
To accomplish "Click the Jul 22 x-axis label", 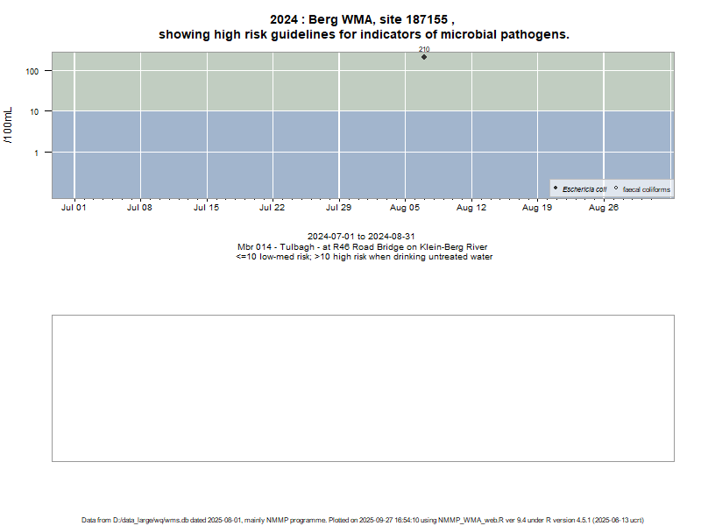I will (x=273, y=208).
